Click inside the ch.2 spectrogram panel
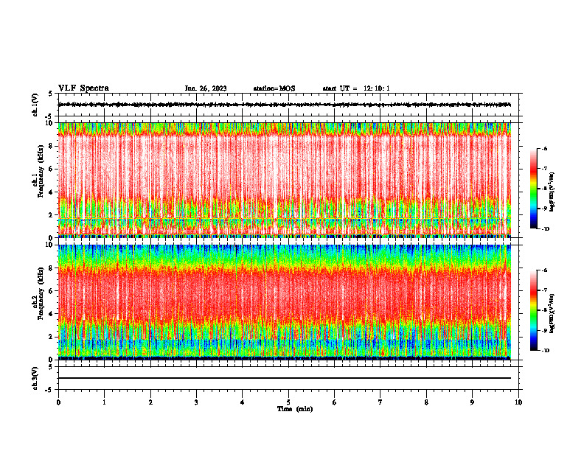 (285, 302)
